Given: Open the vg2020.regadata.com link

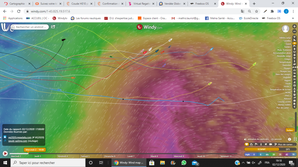Looking at the screenshot, I should pos(20,137).
